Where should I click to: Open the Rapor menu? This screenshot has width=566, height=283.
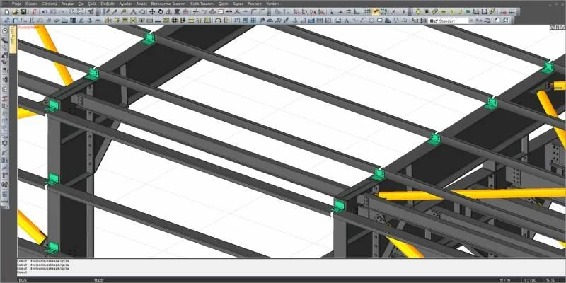pos(238,4)
